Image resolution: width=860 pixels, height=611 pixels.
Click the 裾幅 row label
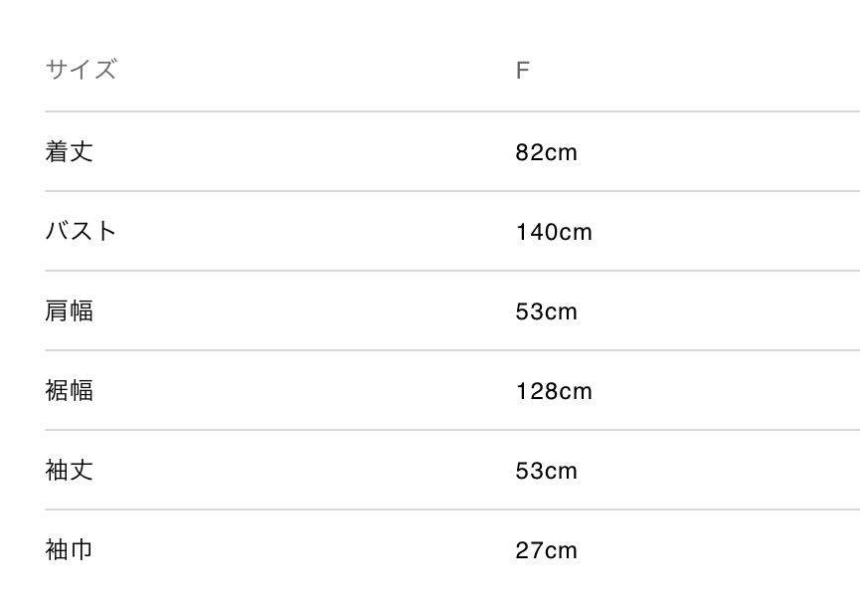click(x=69, y=391)
